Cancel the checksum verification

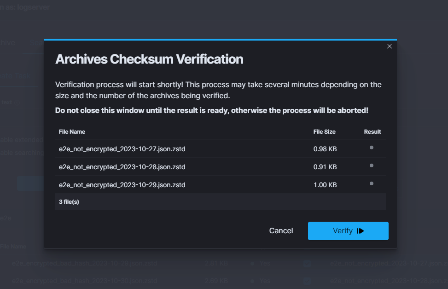pos(281,231)
